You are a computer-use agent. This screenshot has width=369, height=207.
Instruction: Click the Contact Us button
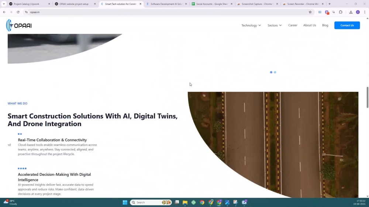click(x=347, y=25)
